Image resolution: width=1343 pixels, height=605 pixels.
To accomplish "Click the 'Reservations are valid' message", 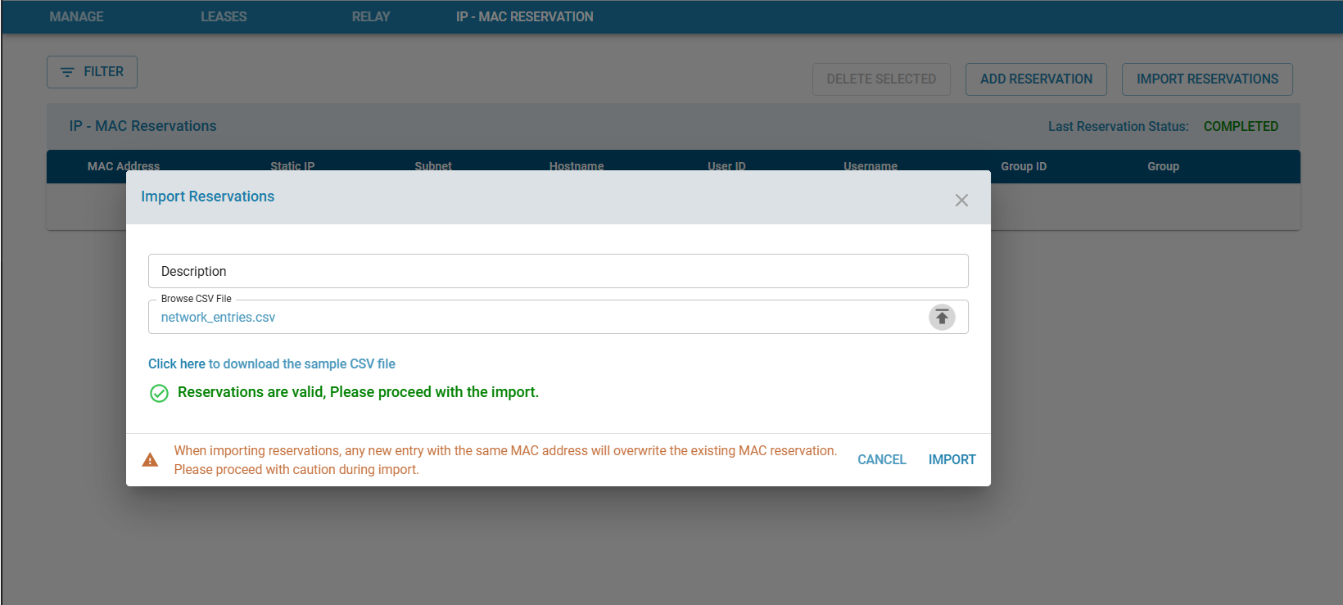I will 358,392.
